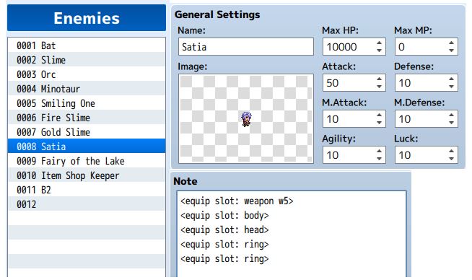The width and height of the screenshot is (472, 280).
Task: Select enemy 0004 Minotaur
Action: 87,89
